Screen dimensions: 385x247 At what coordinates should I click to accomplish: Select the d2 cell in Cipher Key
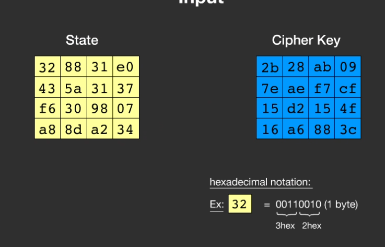pos(296,109)
